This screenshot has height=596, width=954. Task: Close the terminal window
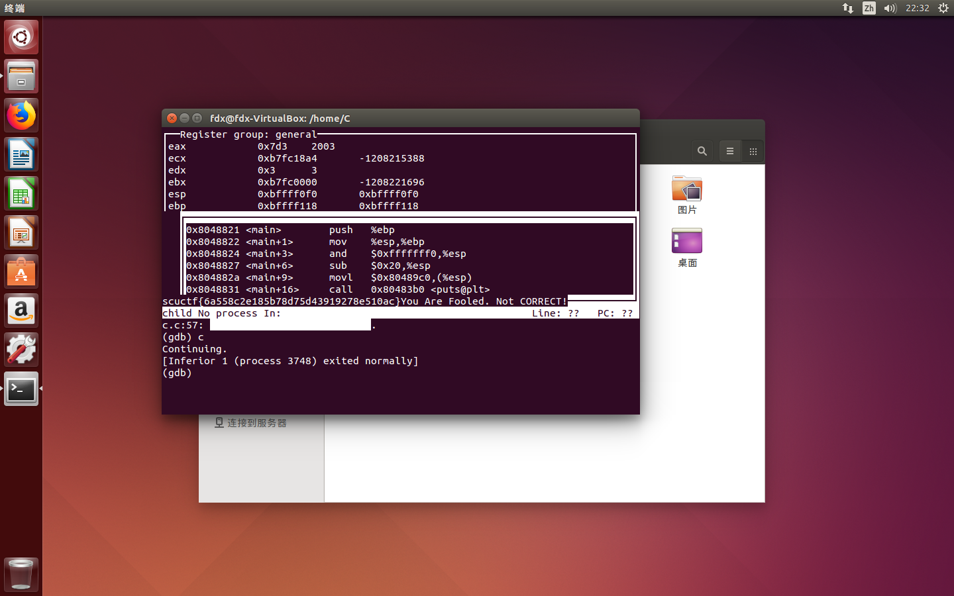172,118
